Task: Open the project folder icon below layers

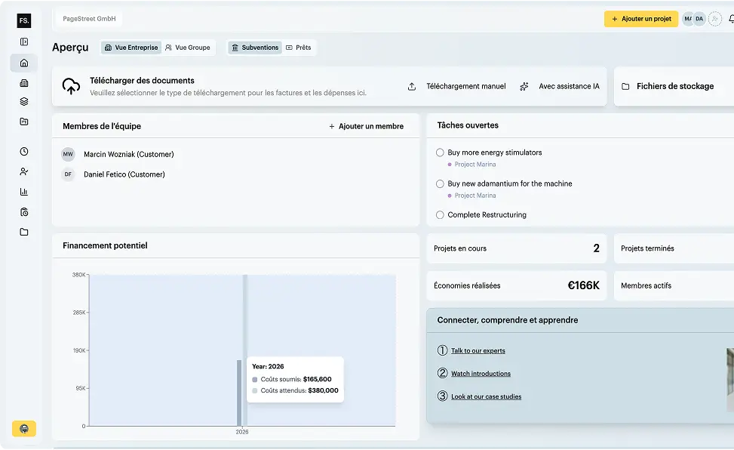Action: pyautogui.click(x=24, y=122)
